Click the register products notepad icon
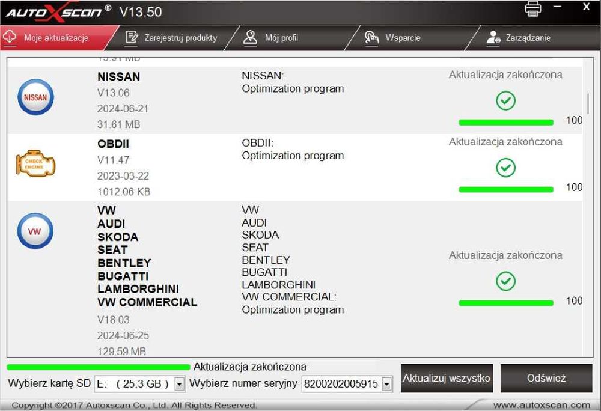The width and height of the screenshot is (601, 411). 132,38
